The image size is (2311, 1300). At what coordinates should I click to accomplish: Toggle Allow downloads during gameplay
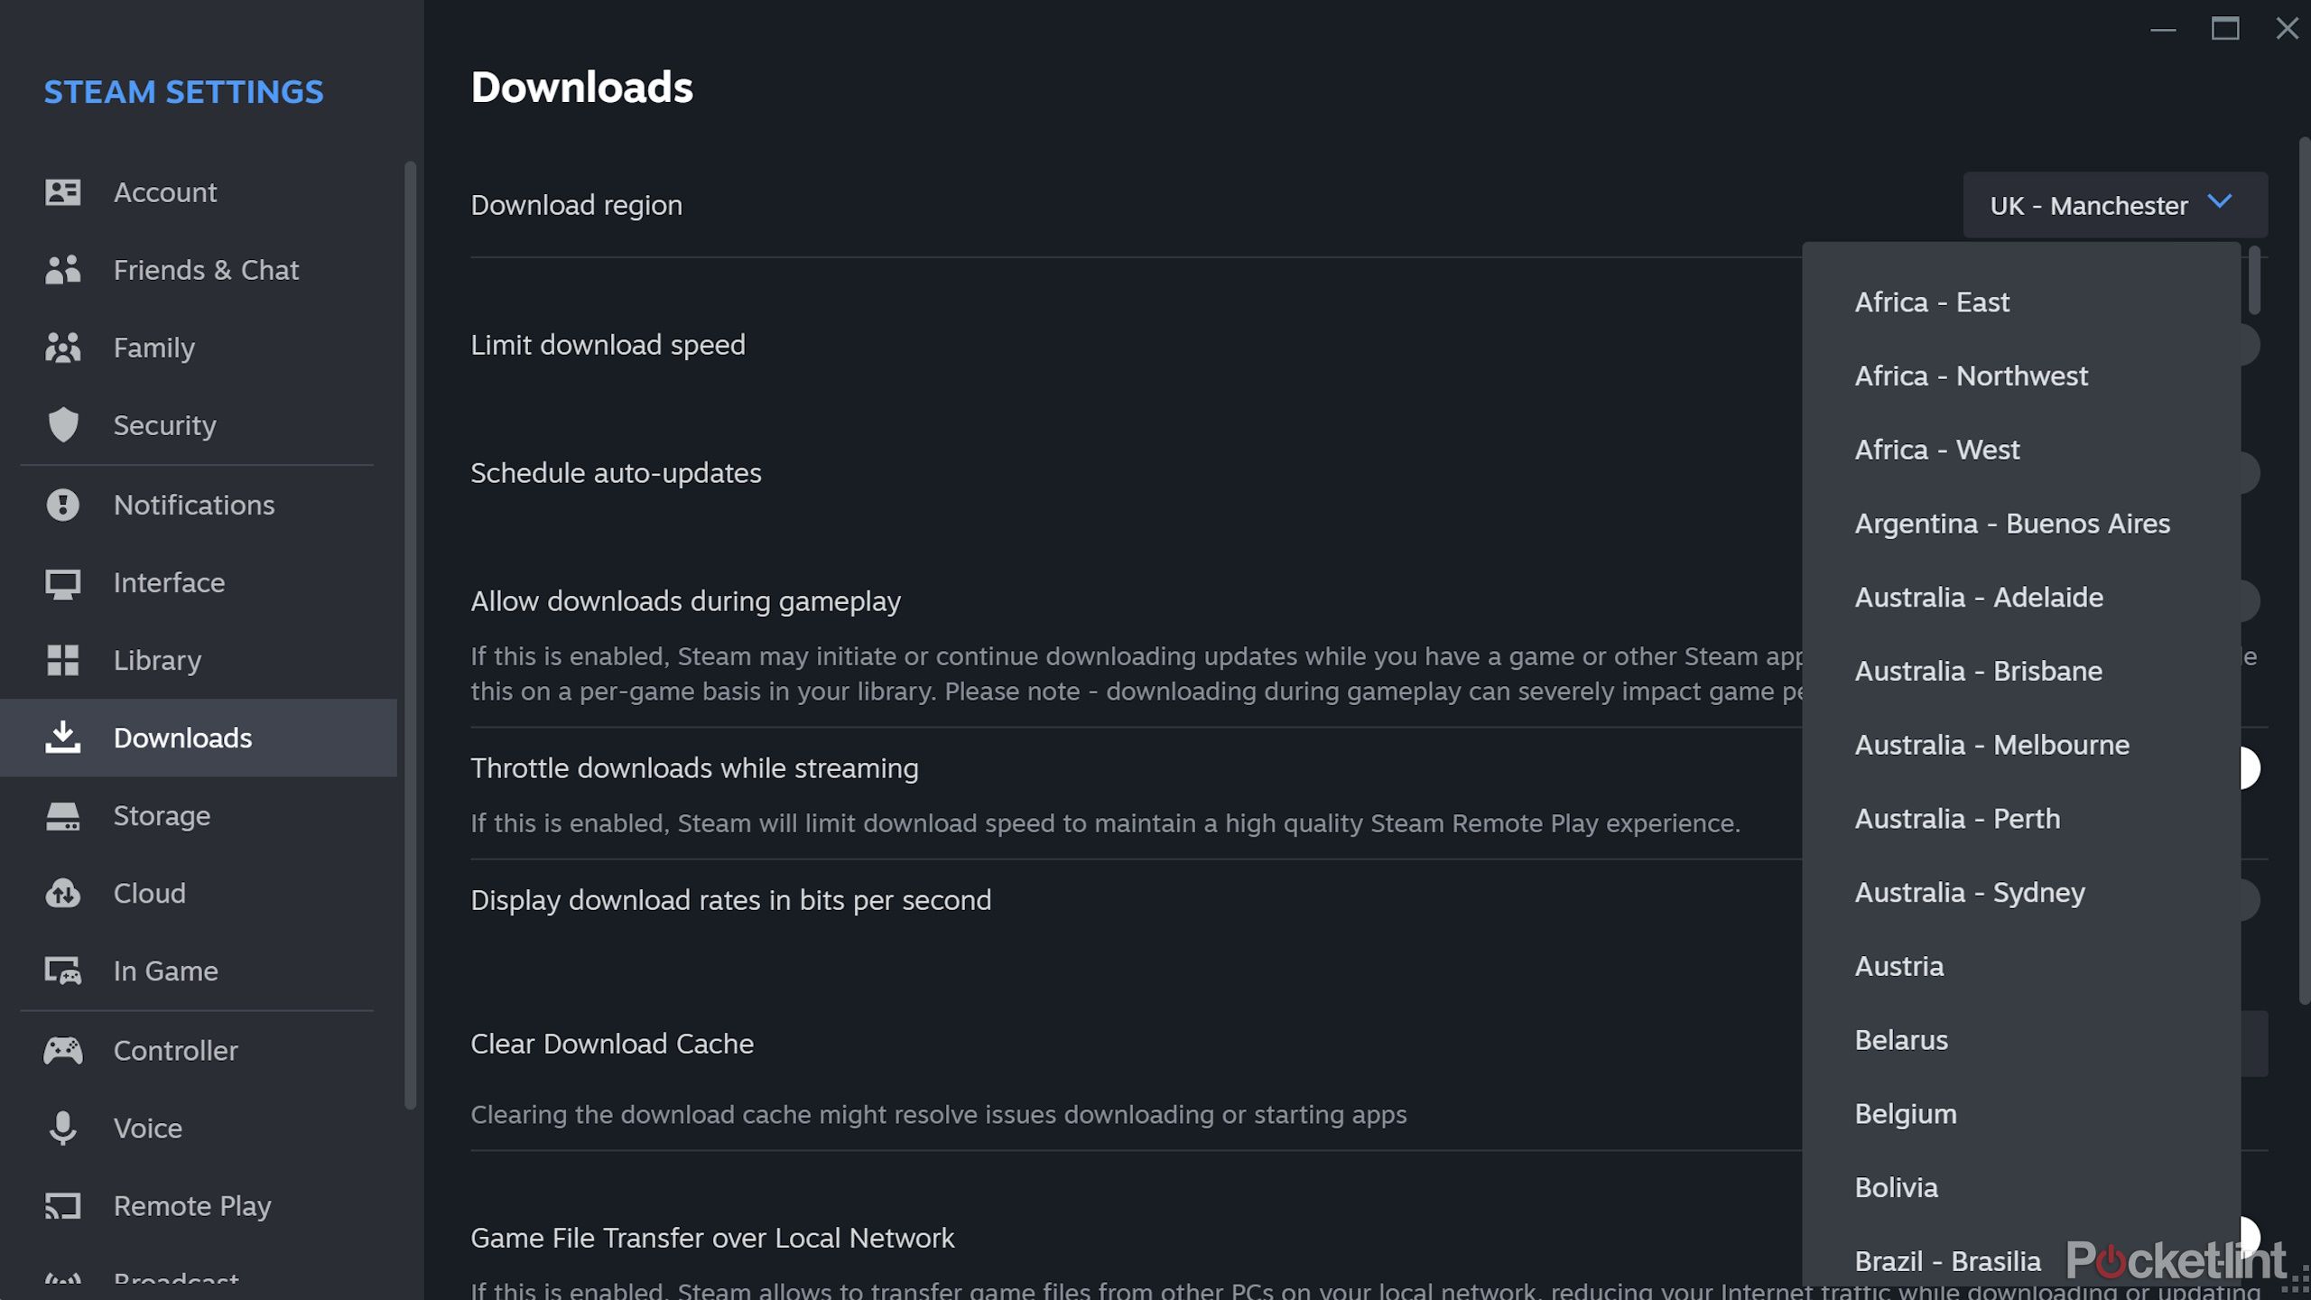click(x=2246, y=600)
